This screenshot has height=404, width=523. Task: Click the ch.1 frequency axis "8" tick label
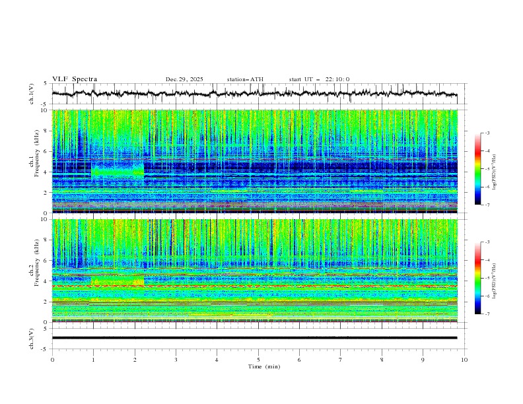point(47,131)
